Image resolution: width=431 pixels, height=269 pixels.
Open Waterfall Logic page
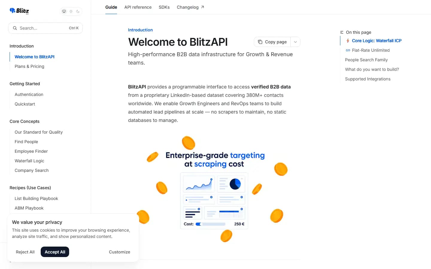pyautogui.click(x=29, y=161)
